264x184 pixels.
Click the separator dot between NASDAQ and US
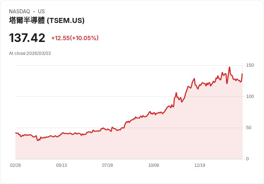[34, 11]
